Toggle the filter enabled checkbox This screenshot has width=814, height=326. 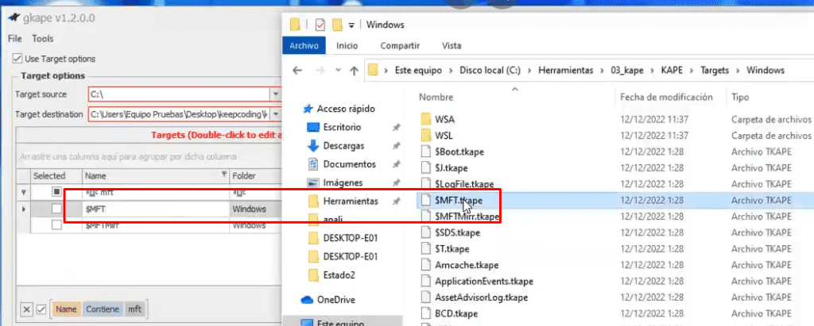41,309
